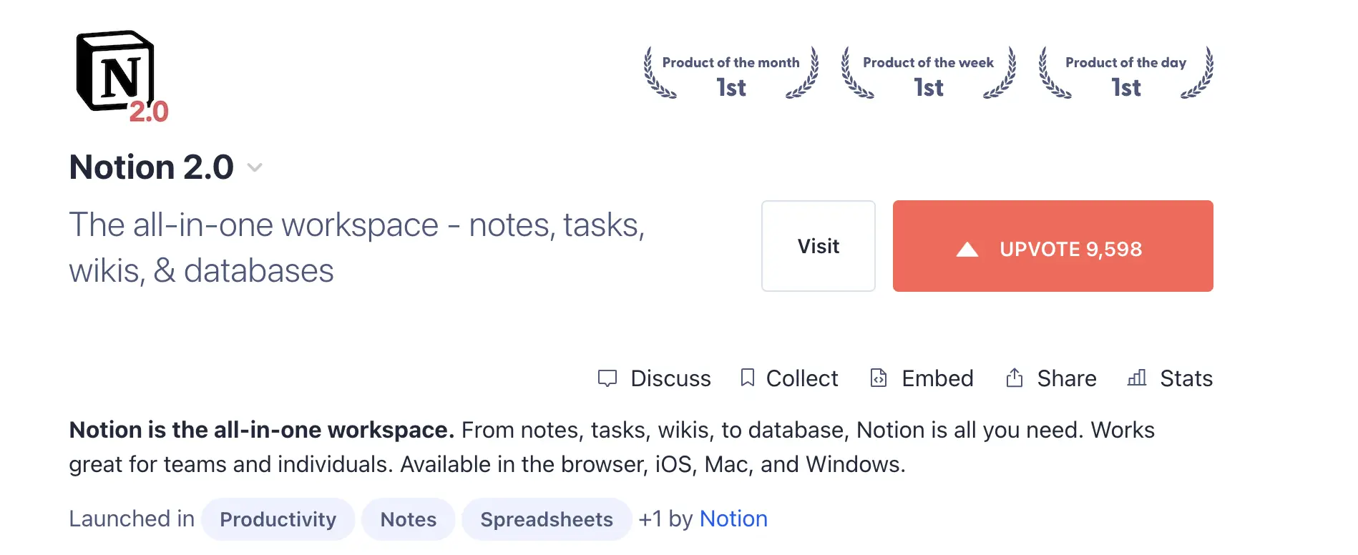Image resolution: width=1358 pixels, height=555 pixels.
Task: Open the Notion maker link
Action: (733, 519)
